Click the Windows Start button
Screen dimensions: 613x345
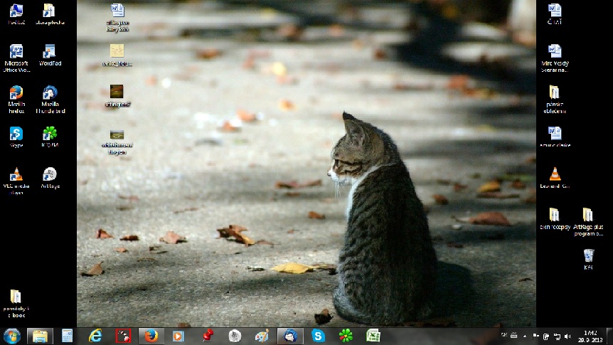(x=12, y=336)
